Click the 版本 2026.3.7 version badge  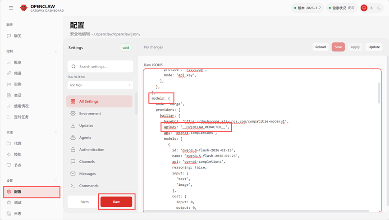coord(307,8)
